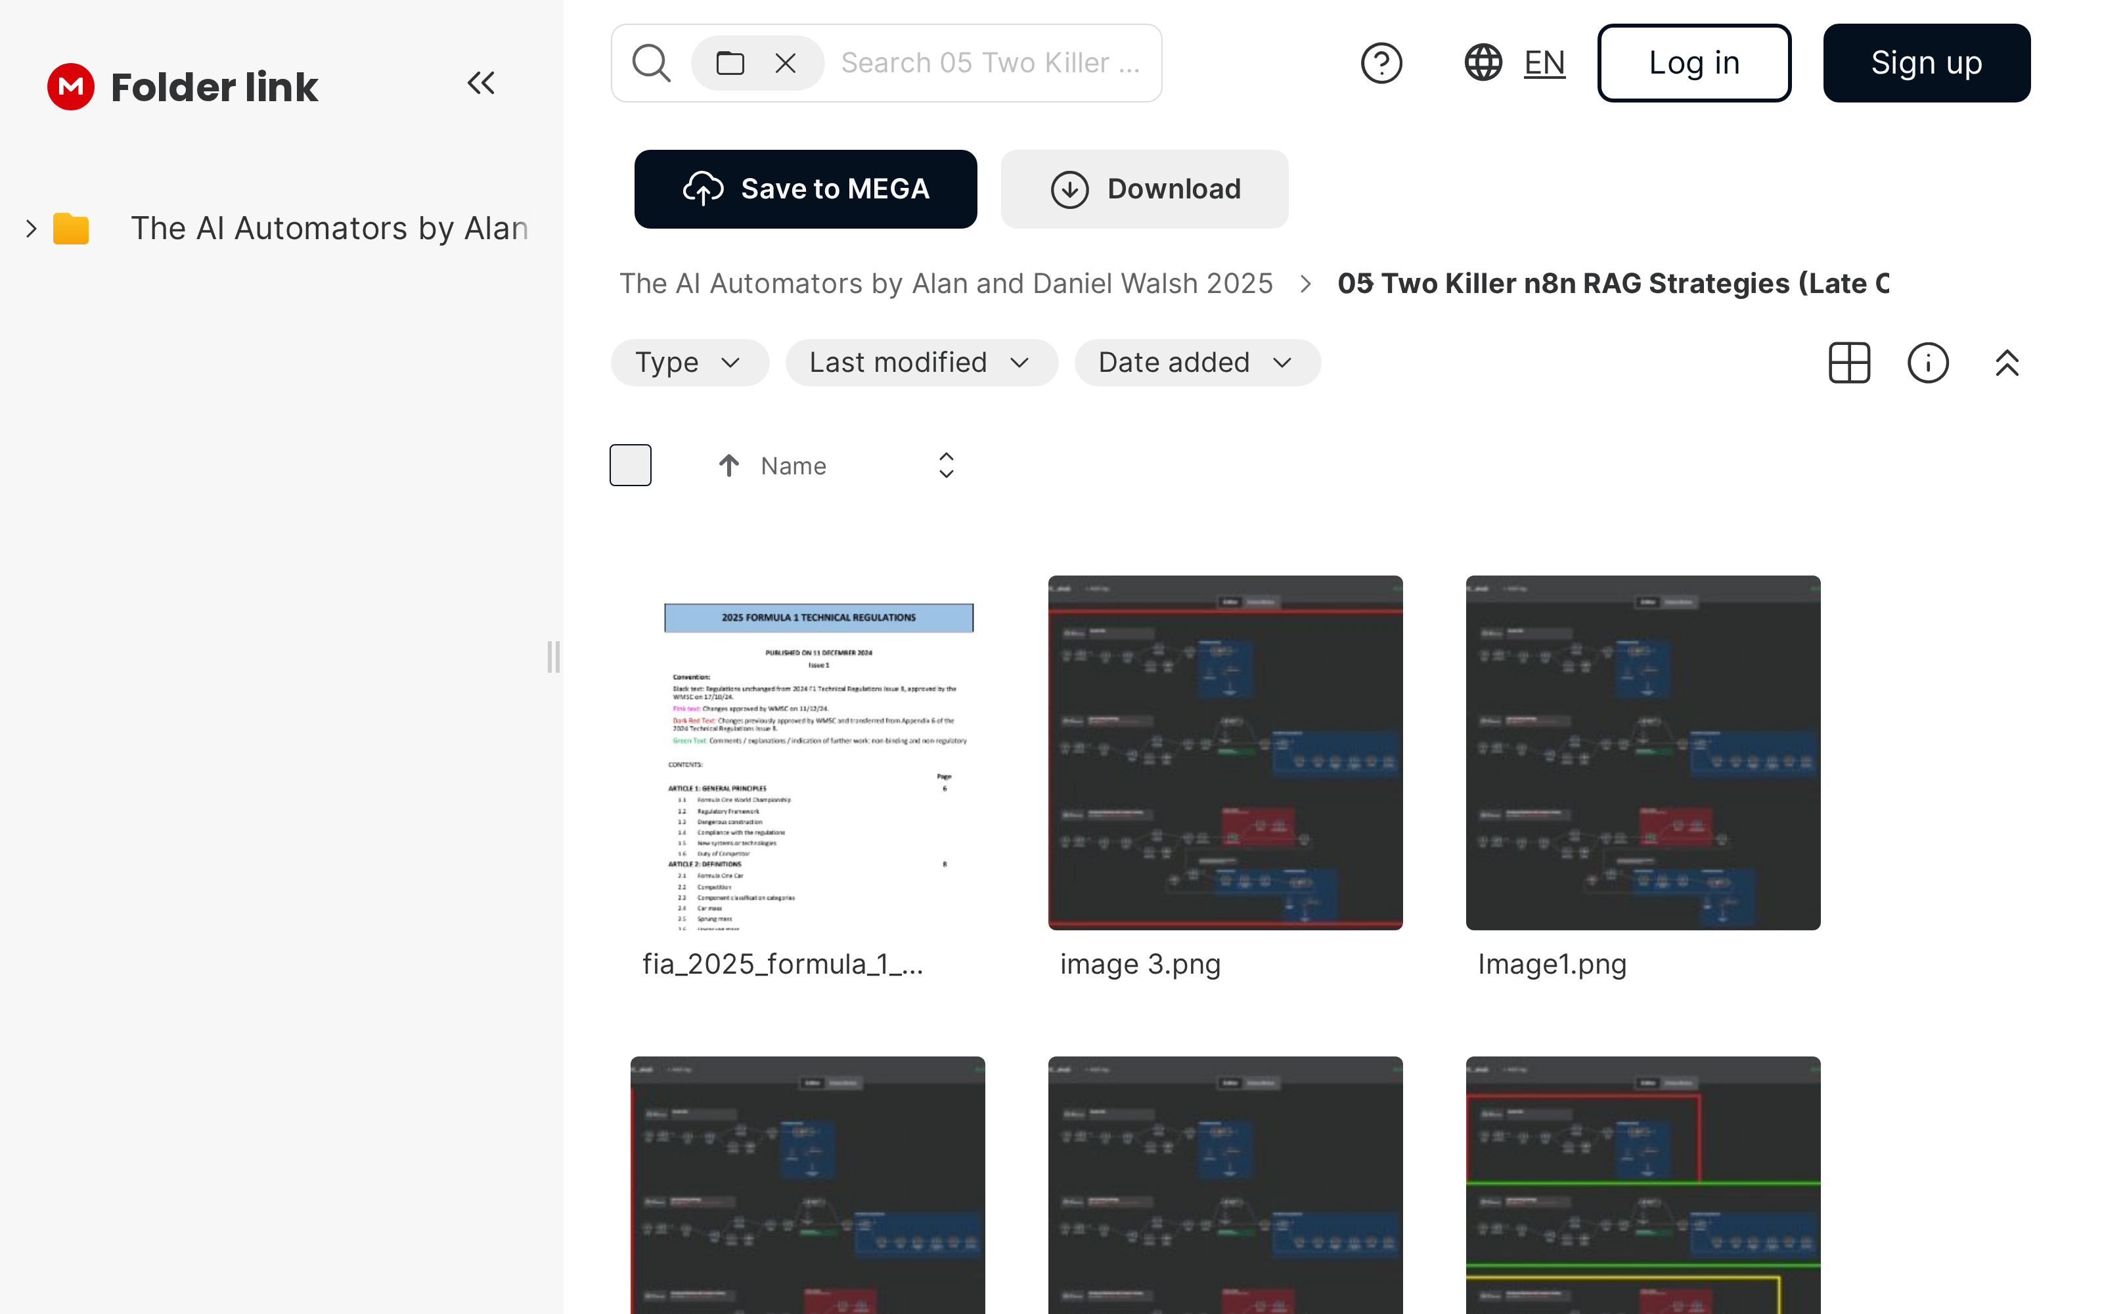Screen dimensions: 2102x1314
Task: Click the Download button
Action: click(1144, 189)
